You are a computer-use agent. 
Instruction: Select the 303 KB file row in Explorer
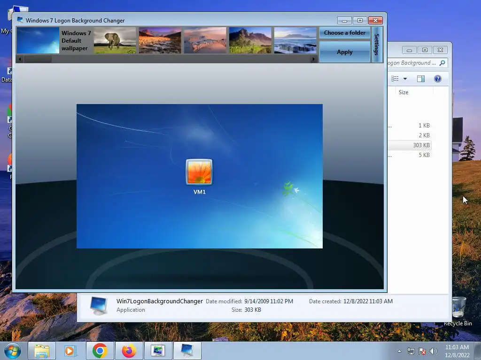pyautogui.click(x=409, y=145)
